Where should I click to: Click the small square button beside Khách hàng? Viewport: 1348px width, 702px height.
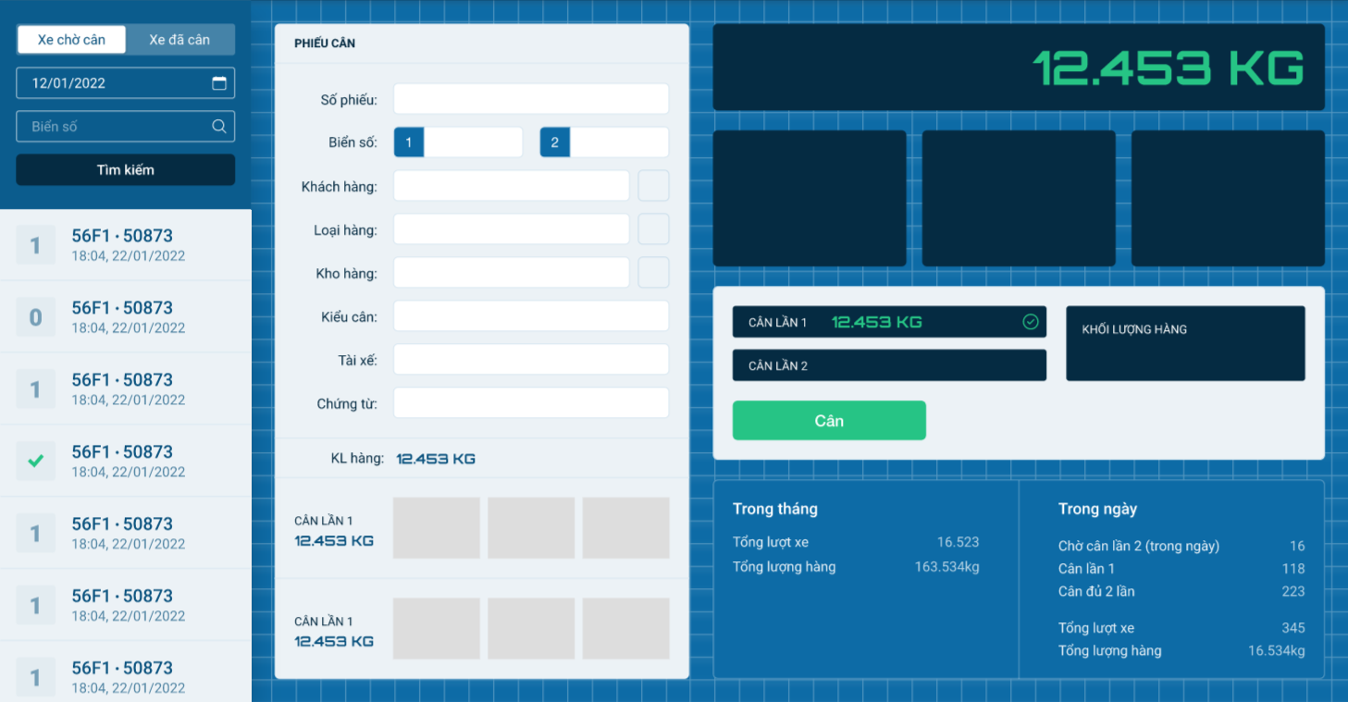pyautogui.click(x=653, y=186)
